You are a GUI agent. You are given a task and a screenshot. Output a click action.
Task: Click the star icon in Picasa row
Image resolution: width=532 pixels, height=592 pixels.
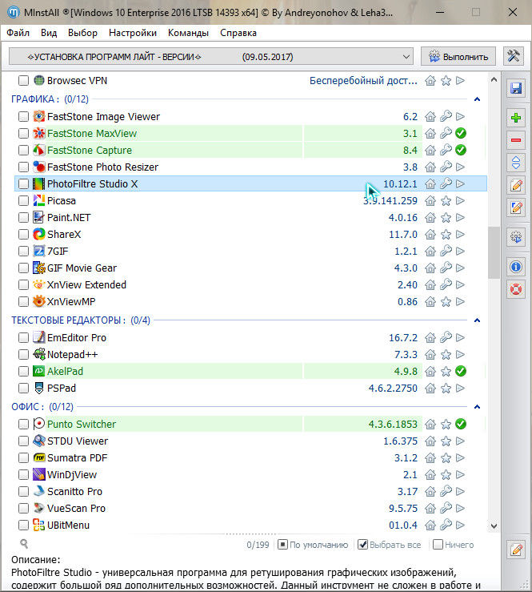[x=446, y=201]
